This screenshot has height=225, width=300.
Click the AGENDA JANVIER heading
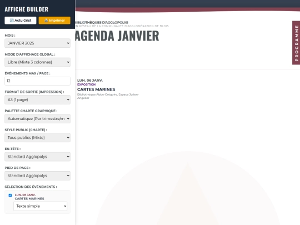click(117, 36)
